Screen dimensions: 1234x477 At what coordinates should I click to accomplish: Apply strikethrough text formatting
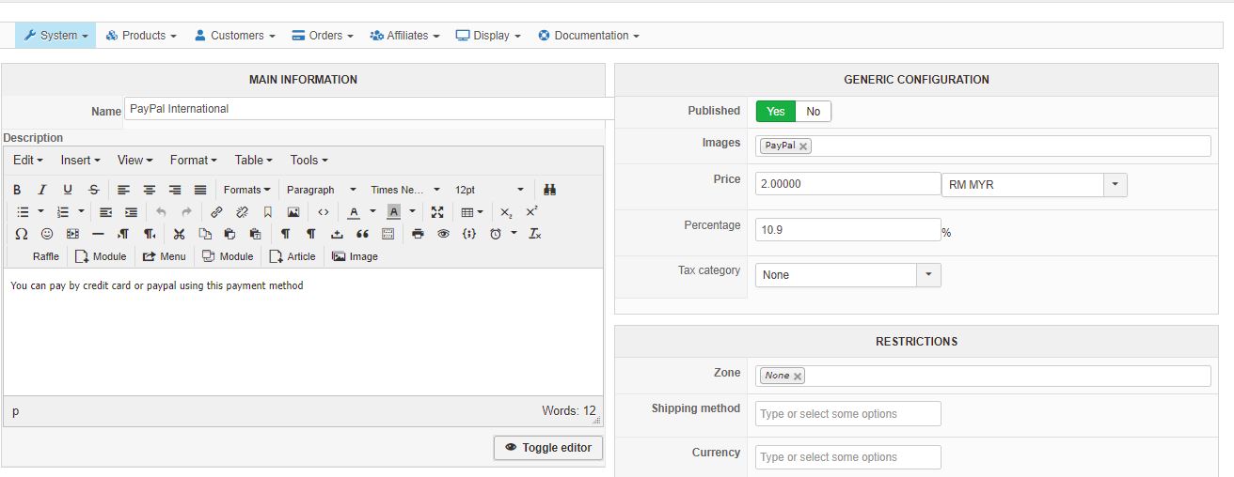pyautogui.click(x=93, y=190)
